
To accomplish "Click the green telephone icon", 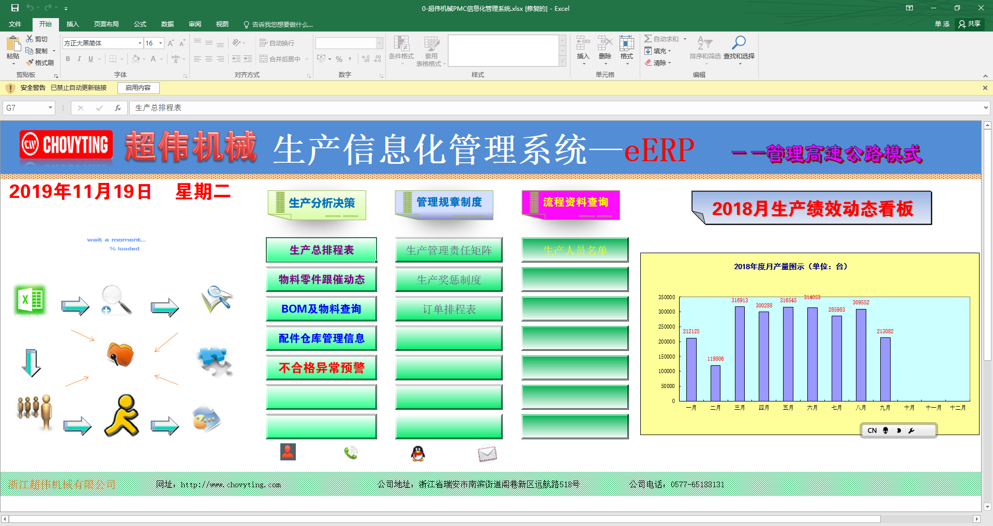I will coord(351,453).
